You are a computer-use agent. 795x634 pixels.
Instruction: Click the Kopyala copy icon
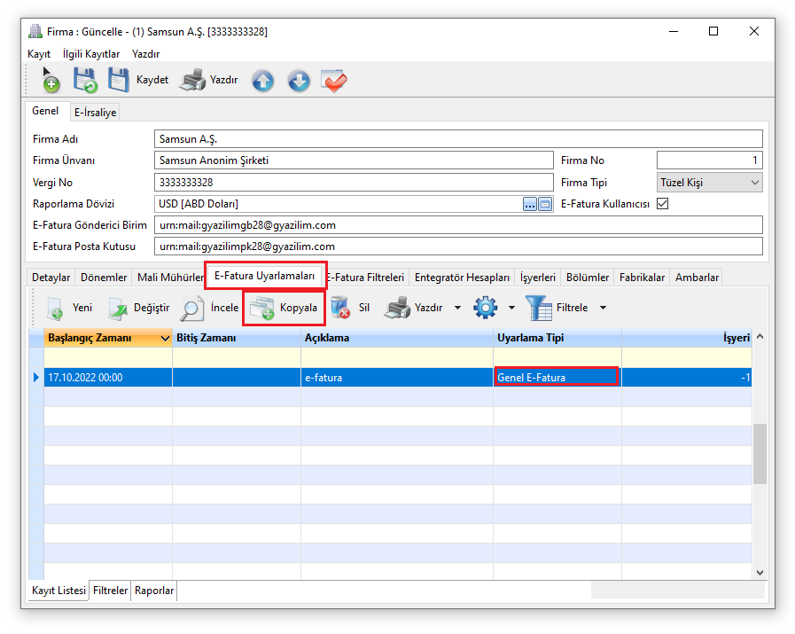click(x=262, y=308)
